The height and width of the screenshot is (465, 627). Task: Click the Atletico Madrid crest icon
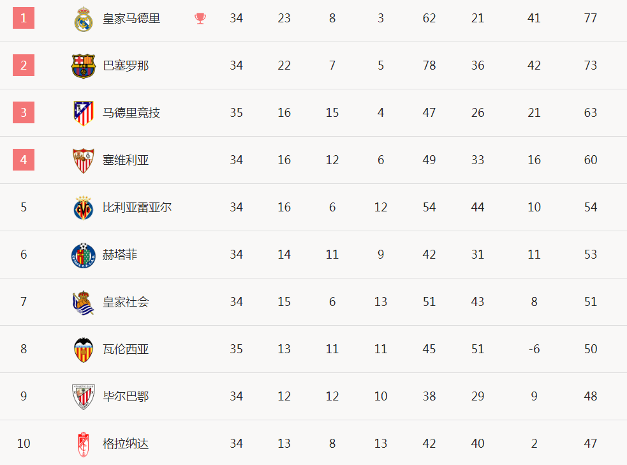coord(84,113)
